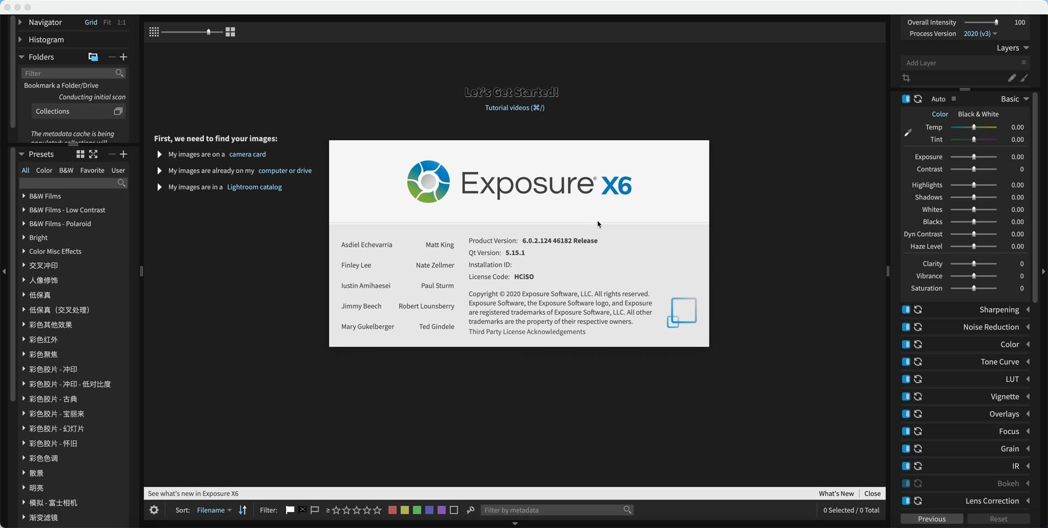This screenshot has width=1048, height=528.
Task: Click the white balance eyedropper icon
Action: point(908,133)
